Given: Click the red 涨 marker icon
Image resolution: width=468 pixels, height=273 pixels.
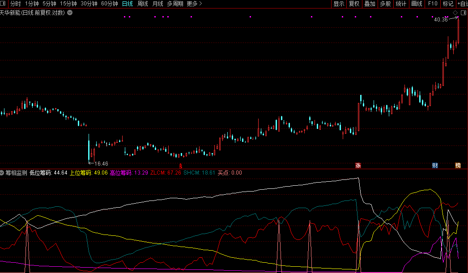Looking at the screenshot, I should pos(358,166).
